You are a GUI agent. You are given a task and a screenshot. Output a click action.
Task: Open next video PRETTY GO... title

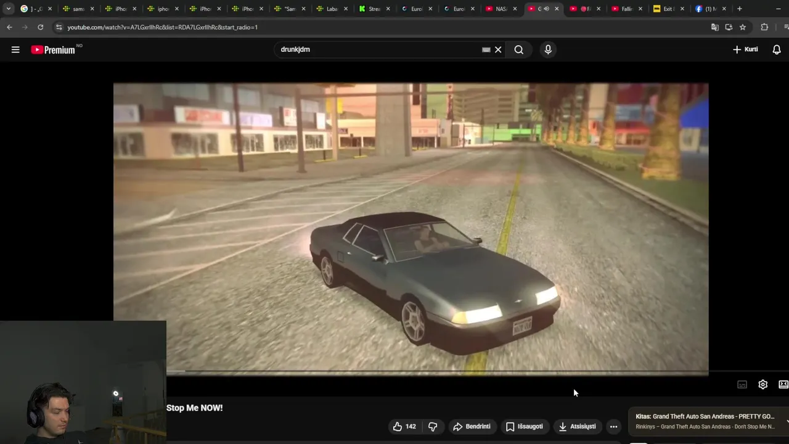[x=705, y=416]
